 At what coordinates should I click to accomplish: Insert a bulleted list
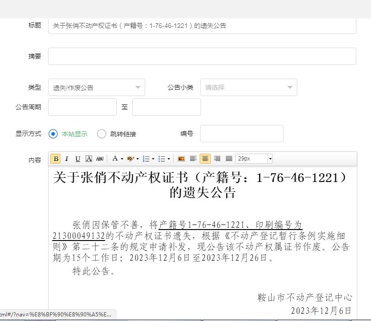[x=162, y=159]
